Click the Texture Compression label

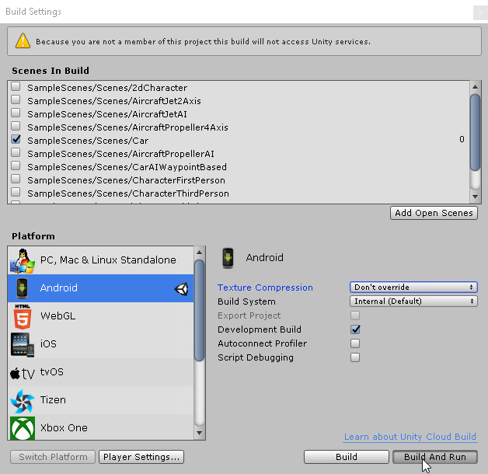[x=265, y=288]
